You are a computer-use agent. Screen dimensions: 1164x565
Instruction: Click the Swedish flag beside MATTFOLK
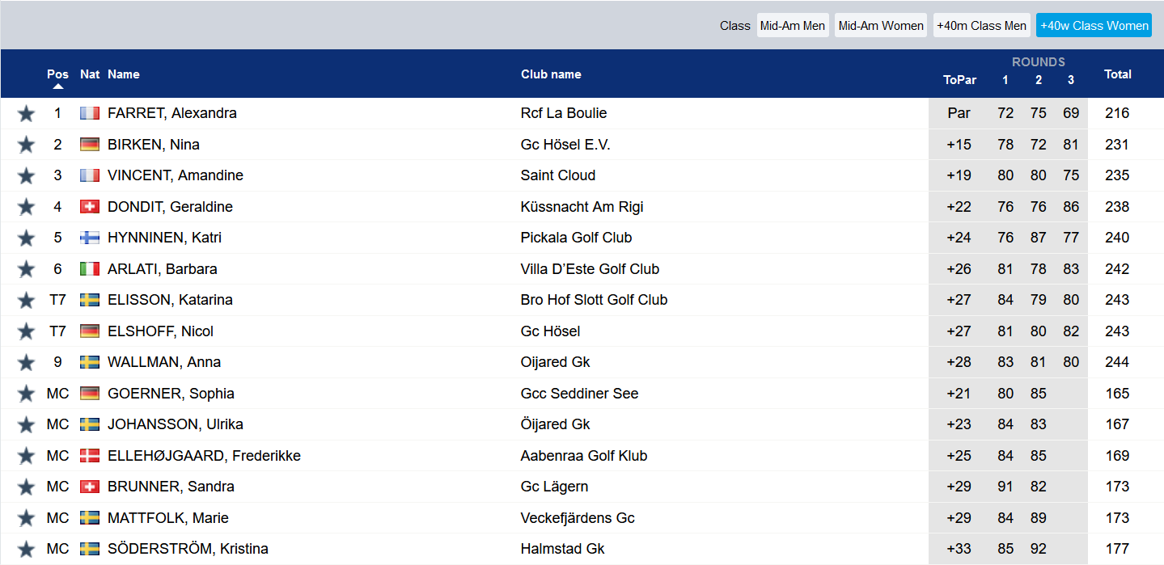pos(90,518)
